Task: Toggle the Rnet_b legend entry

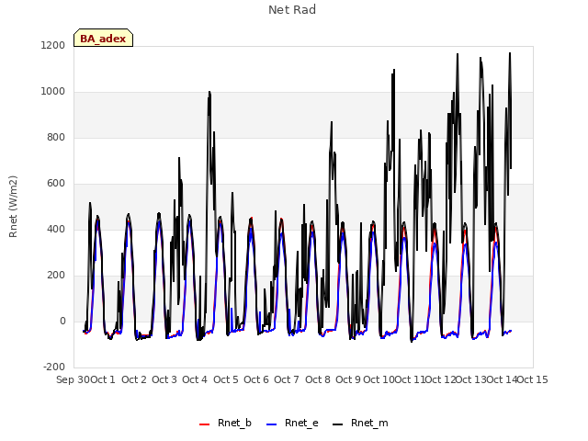Action: coord(225,423)
